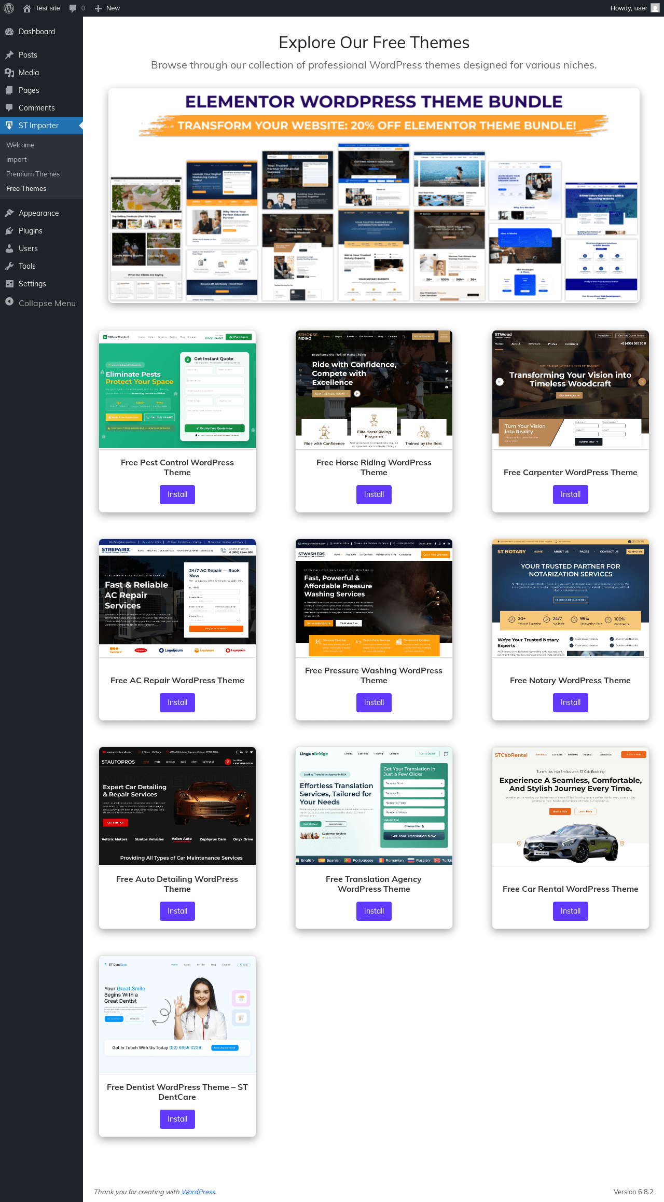Click the Pest Control theme preview image

[177, 390]
